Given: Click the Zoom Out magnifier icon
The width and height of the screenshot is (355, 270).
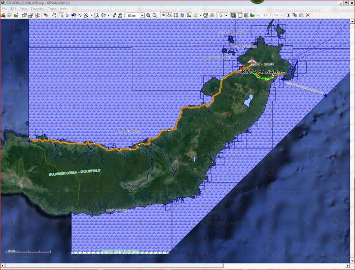Looking at the screenshot, I should [155, 15].
